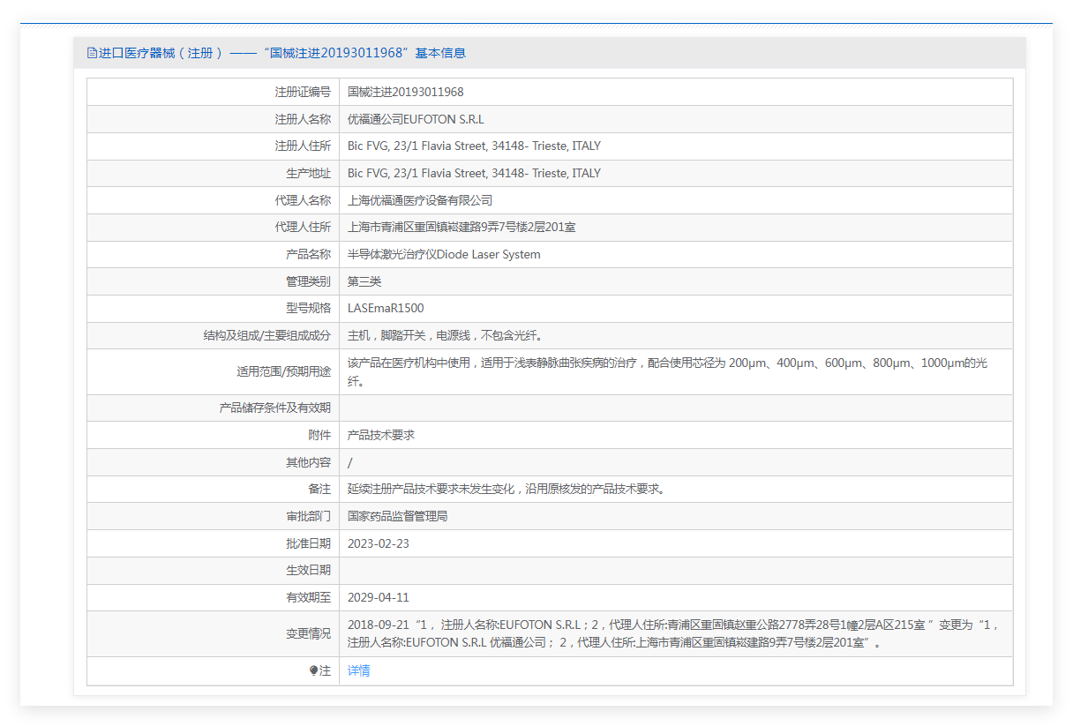Click 国家药品监督管理局 approval department value
This screenshot has width=1073, height=726.
point(398,517)
